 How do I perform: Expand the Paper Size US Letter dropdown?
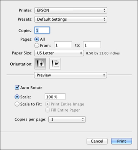pyautogui.click(x=59, y=53)
